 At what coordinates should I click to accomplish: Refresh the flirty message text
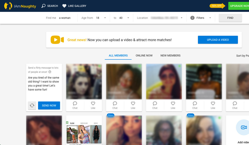pos(32,105)
